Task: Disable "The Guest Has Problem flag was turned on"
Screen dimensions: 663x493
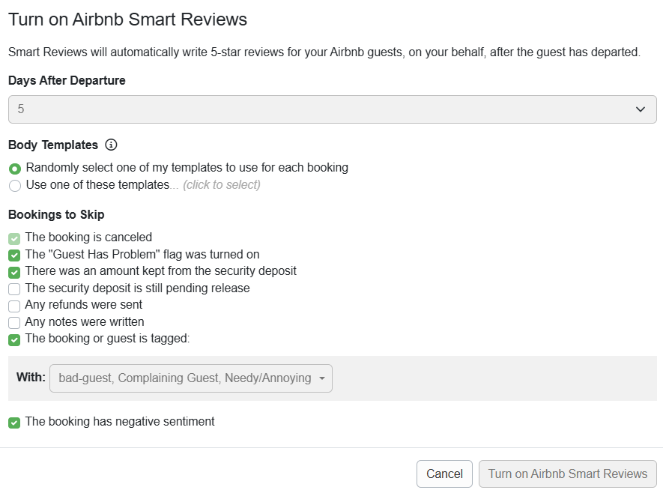Action: click(x=14, y=255)
